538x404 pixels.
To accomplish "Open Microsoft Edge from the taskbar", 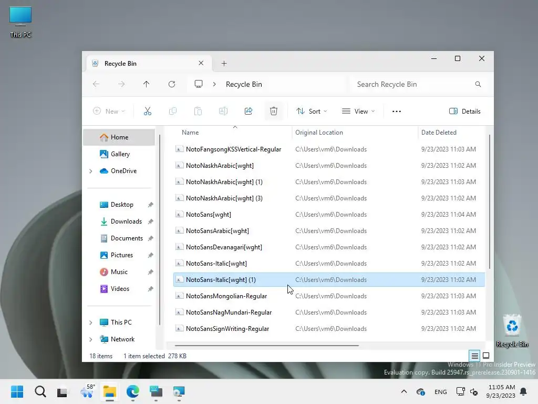I will (x=133, y=391).
